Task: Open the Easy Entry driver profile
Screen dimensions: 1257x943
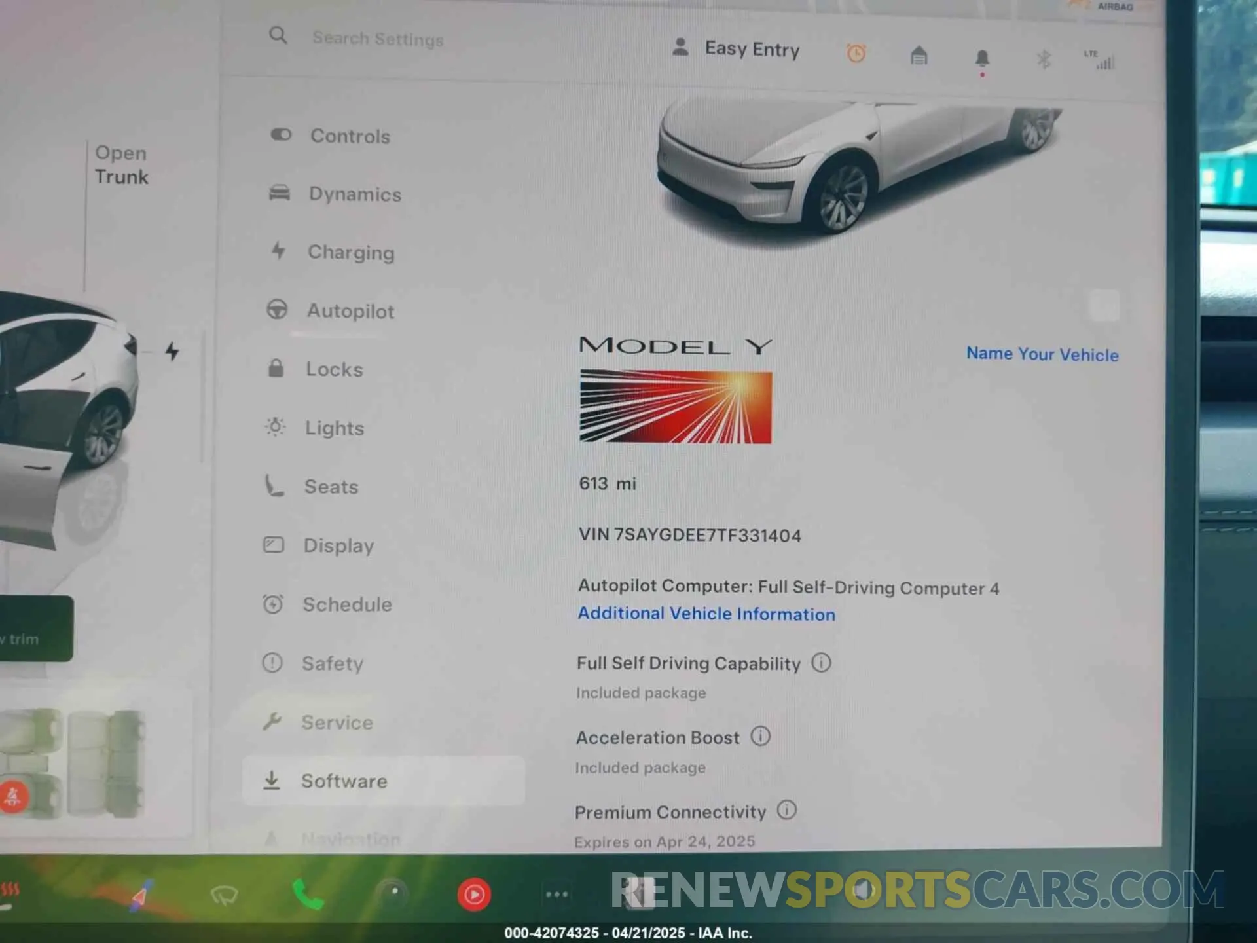Action: tap(736, 48)
